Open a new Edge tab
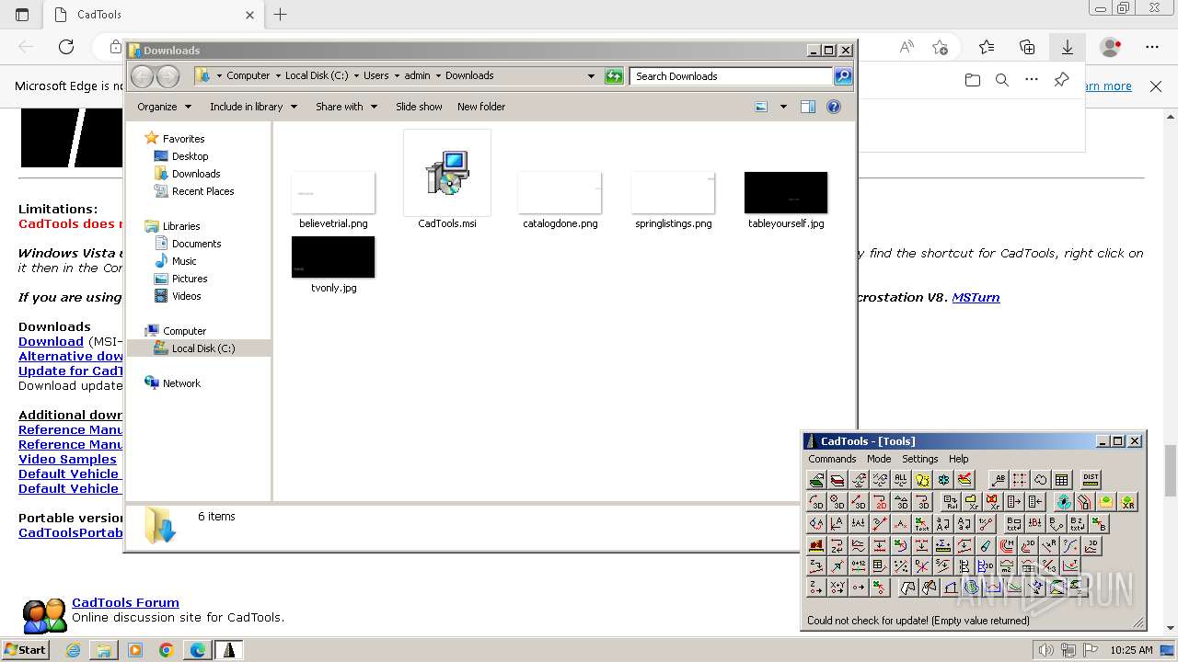 pos(281,15)
